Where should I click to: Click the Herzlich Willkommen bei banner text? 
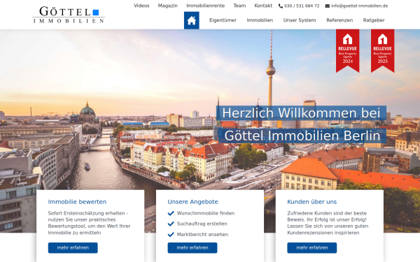pyautogui.click(x=301, y=112)
